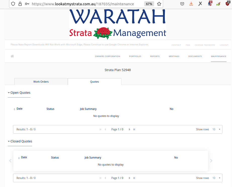
Task: Go to next page of Closed Quotes
Action: (x=129, y=178)
